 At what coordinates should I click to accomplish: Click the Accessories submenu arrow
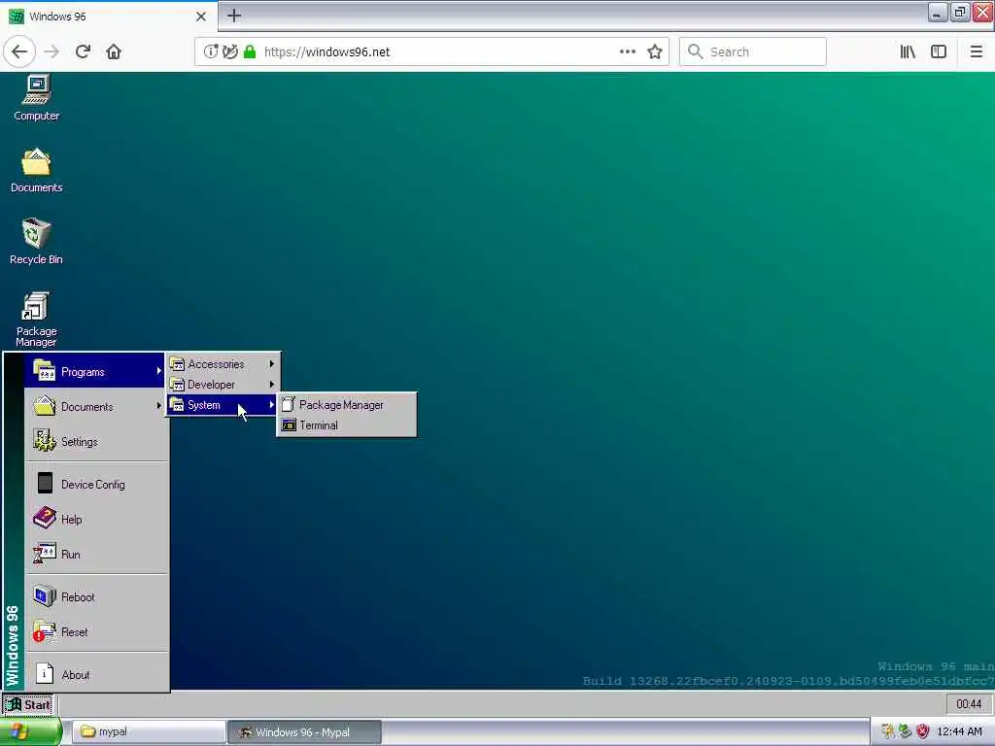272,364
